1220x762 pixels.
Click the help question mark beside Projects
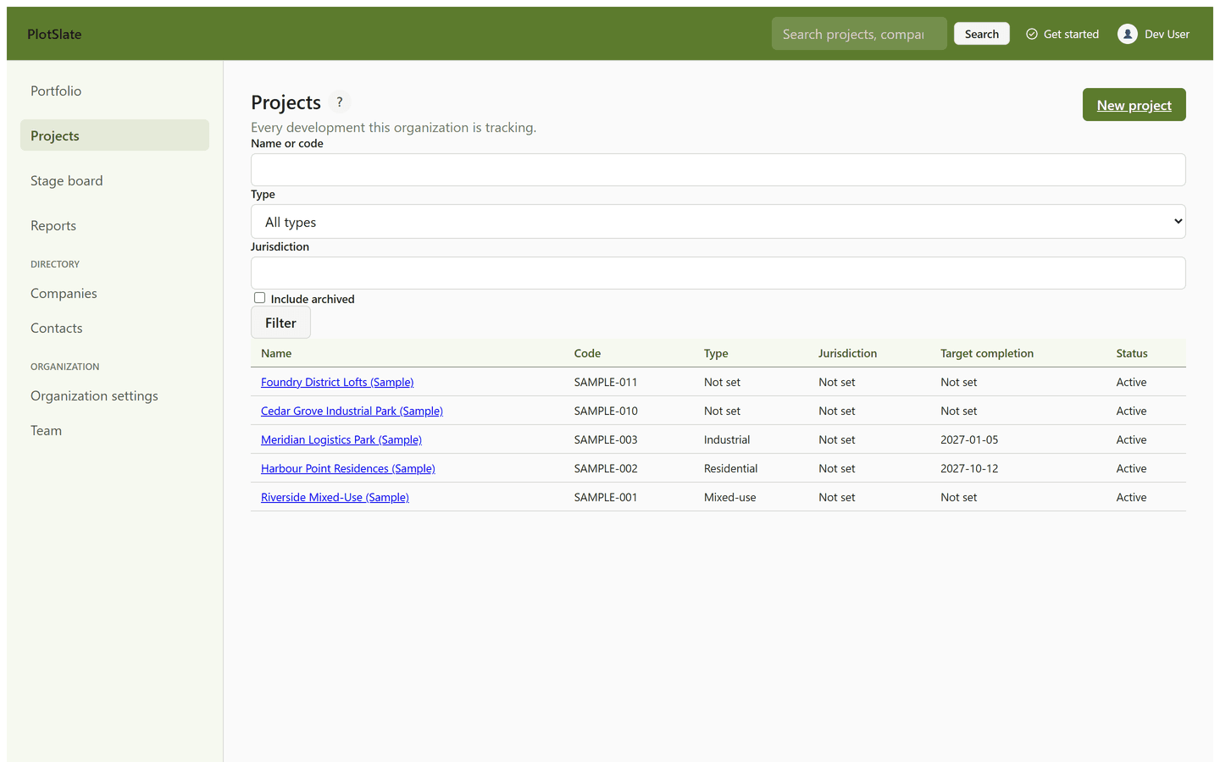coord(340,102)
